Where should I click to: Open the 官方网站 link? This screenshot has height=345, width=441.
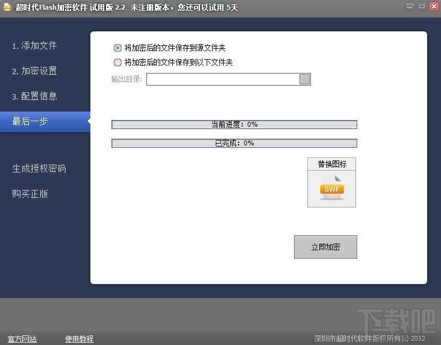(x=22, y=339)
